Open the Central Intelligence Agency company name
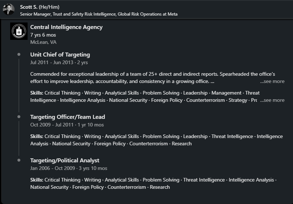Image resolution: width=293 pixels, height=204 pixels. (x=66, y=27)
